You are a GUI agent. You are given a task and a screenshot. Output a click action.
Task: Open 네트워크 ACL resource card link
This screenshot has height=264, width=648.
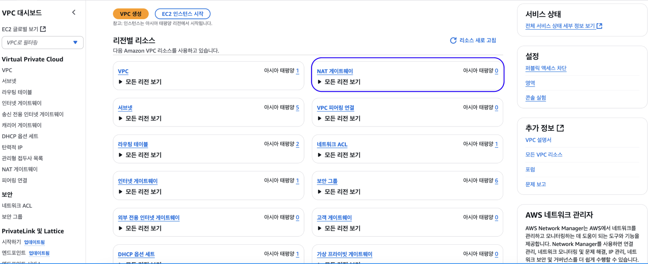[332, 145]
